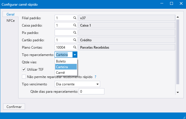The width and height of the screenshot is (186, 119).
Task: Switch to the NFCe tab
Action: (x=11, y=21)
